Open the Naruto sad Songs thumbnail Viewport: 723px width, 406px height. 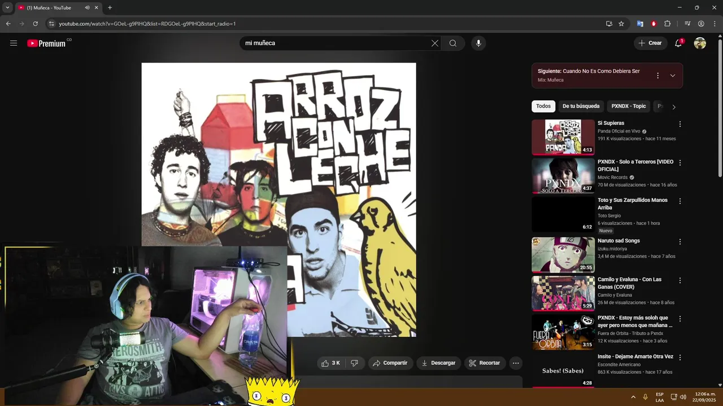[563, 255]
